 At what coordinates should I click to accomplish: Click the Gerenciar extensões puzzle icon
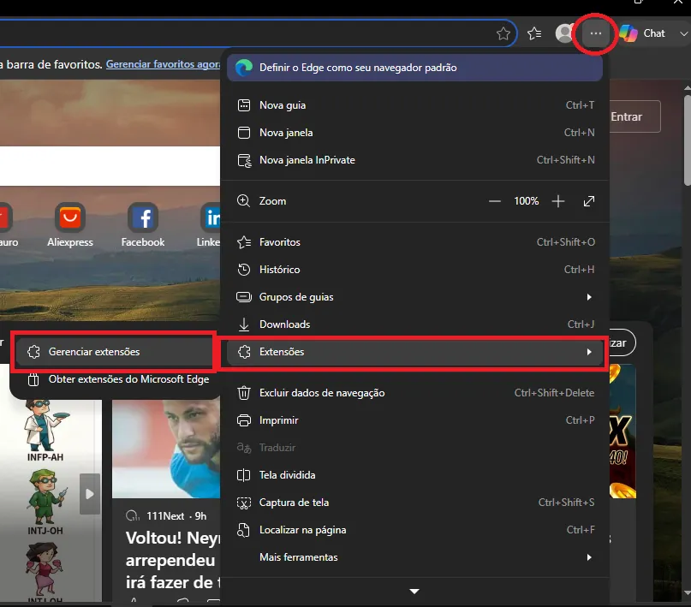pos(33,352)
